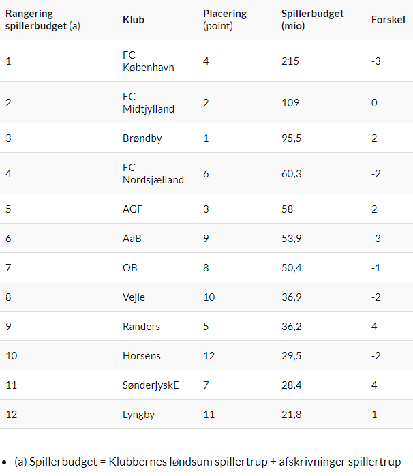Click the 215 budget value for København
Viewport: 413px width, 476px height.
290,61
